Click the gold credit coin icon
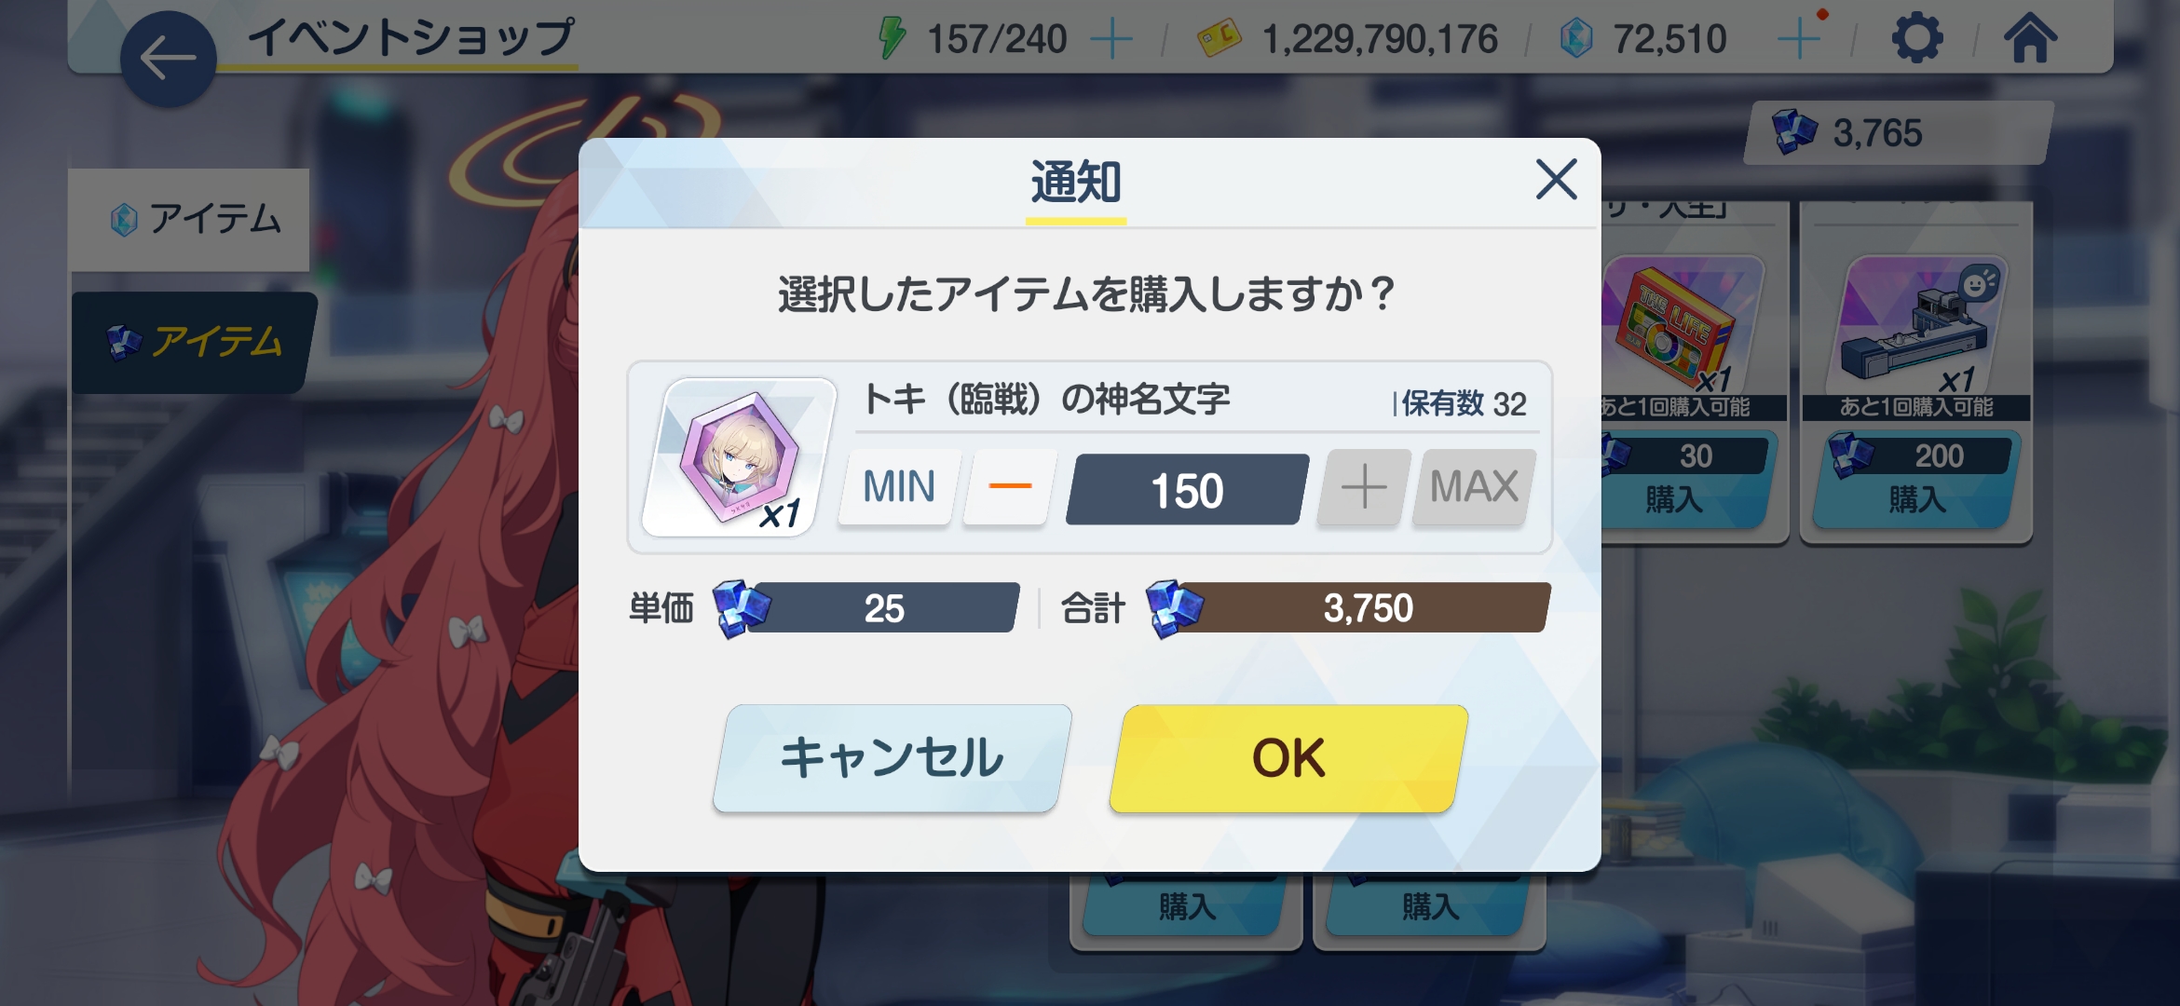 pyautogui.click(x=1218, y=39)
